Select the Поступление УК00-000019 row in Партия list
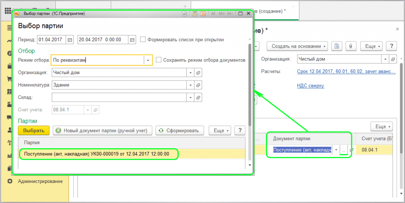405x203 pixels. (97, 154)
